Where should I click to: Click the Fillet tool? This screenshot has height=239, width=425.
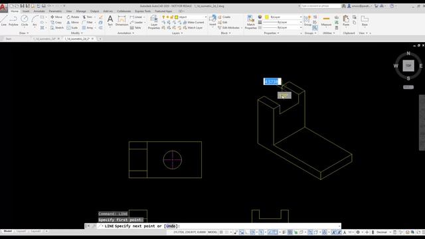click(88, 22)
